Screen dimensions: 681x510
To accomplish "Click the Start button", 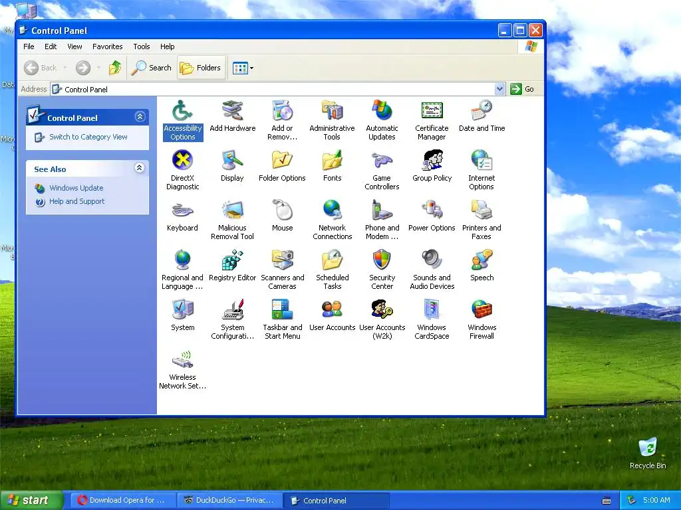I will [x=31, y=500].
